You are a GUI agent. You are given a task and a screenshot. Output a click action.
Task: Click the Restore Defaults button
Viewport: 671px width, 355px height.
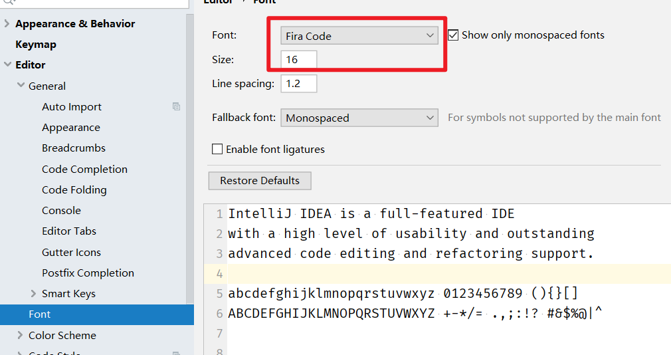pyautogui.click(x=260, y=181)
